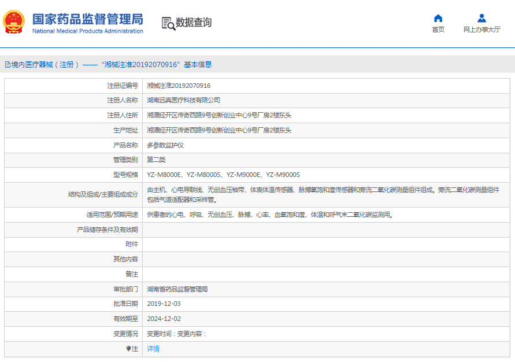Select the expiry date 2024-12-02
Screen dimensions: 515x362
point(164,319)
